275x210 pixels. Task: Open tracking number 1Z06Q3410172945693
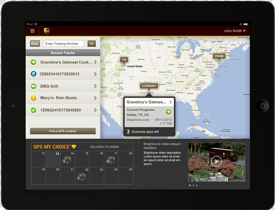[x=63, y=110]
